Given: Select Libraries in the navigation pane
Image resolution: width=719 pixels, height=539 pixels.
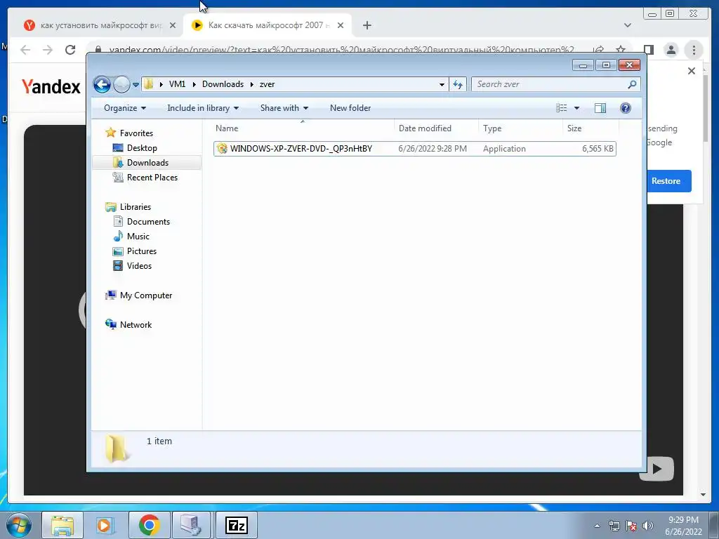Looking at the screenshot, I should tap(136, 207).
